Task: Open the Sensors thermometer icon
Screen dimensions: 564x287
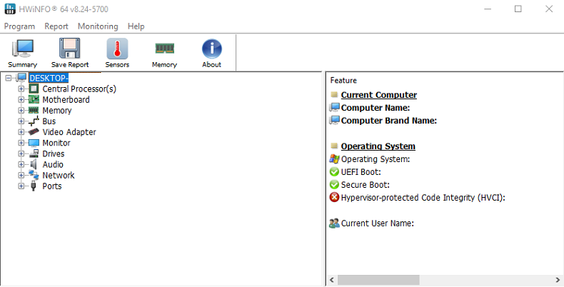Action: 117,49
